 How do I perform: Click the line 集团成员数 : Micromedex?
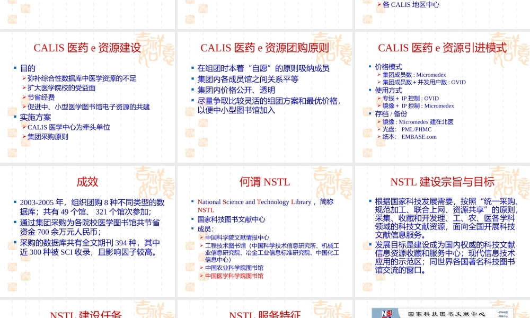click(414, 75)
